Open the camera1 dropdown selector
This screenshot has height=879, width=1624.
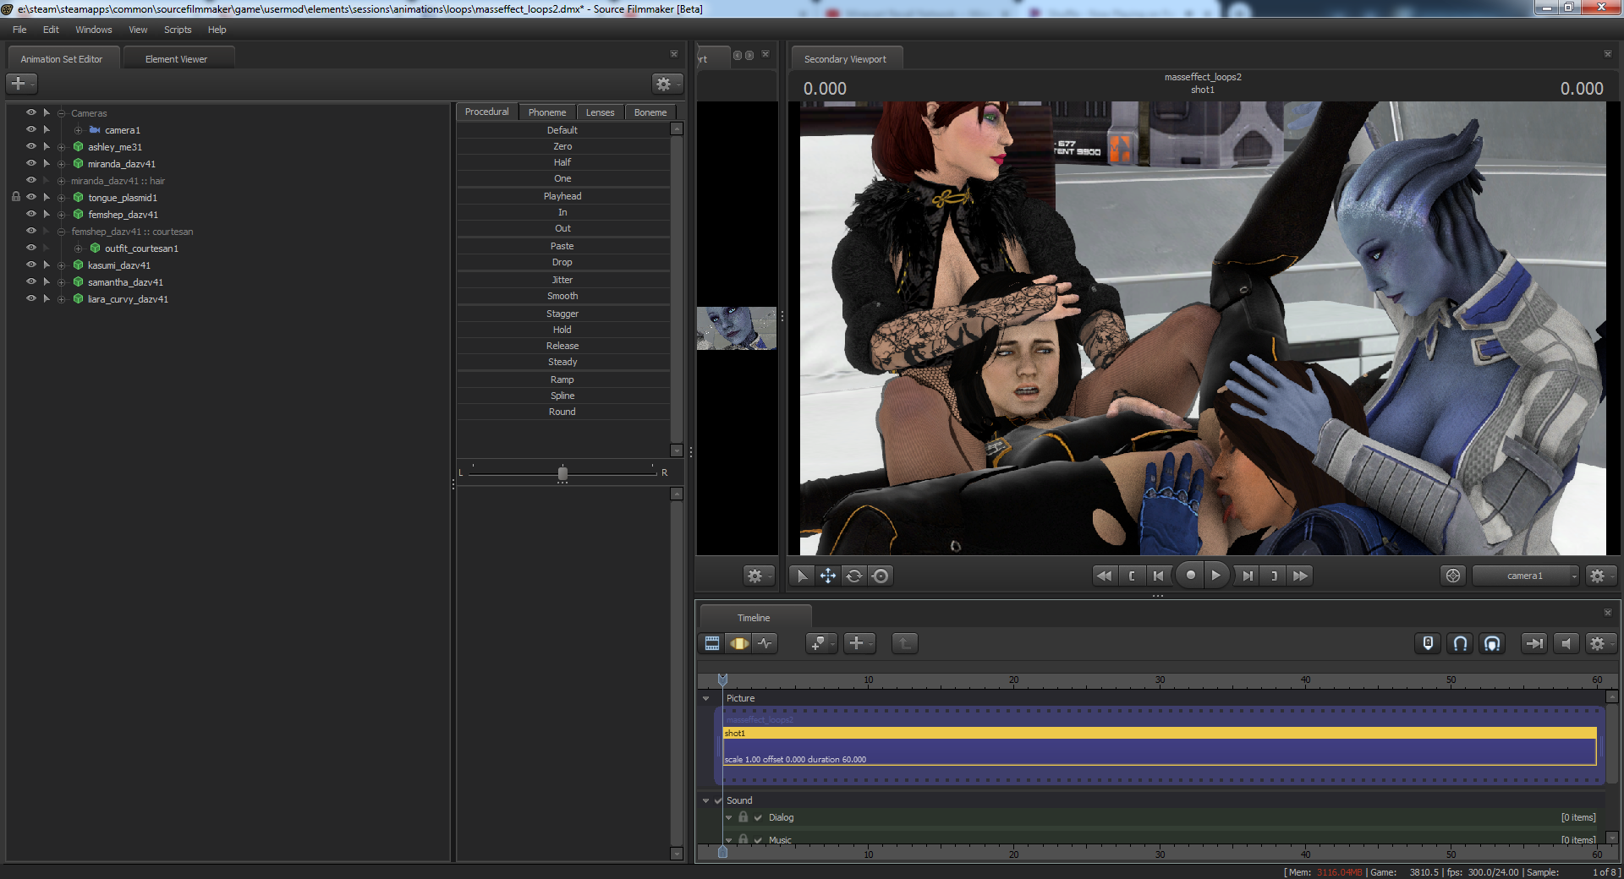[1526, 576]
